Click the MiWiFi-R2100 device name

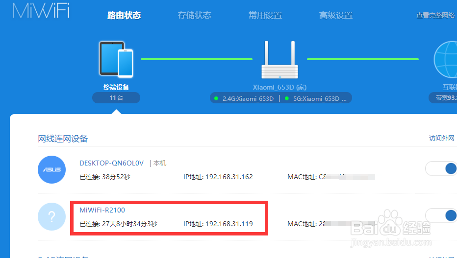coord(102,210)
